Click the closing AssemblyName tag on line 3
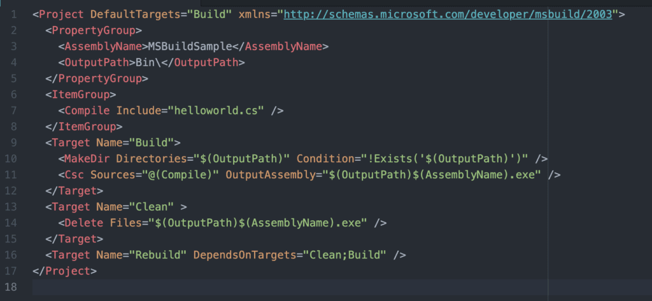This screenshot has width=652, height=301. (x=281, y=46)
